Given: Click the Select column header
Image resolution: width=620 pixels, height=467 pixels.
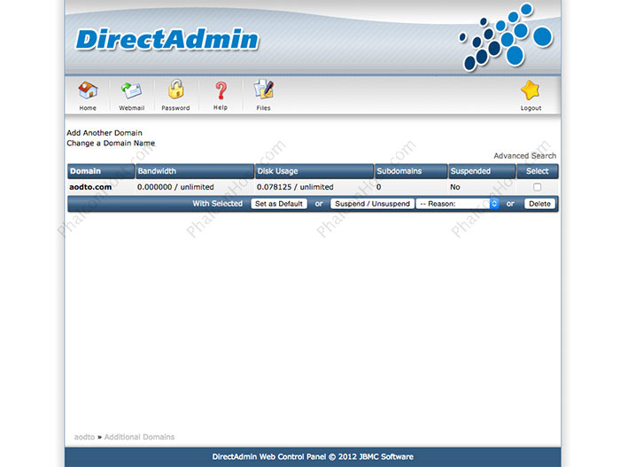Looking at the screenshot, I should pyautogui.click(x=538, y=171).
